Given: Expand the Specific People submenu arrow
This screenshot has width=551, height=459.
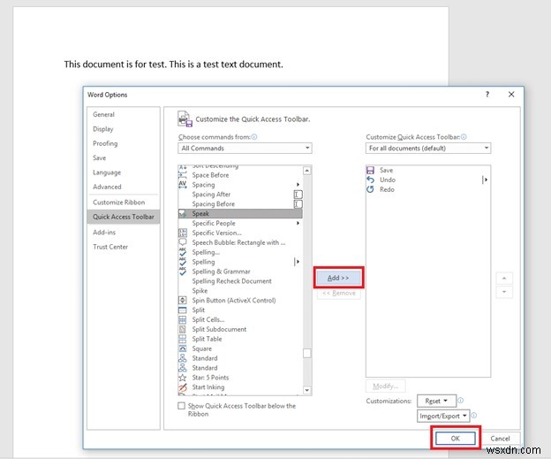Looking at the screenshot, I should [x=298, y=223].
